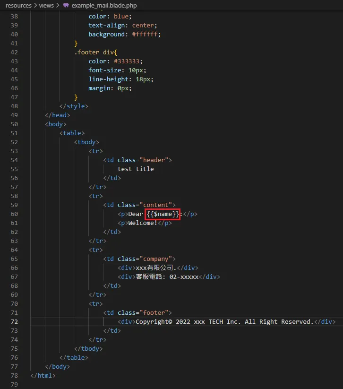Viewport: 343px width, 389px height.
Task: Select line number 79
Action: point(14,385)
